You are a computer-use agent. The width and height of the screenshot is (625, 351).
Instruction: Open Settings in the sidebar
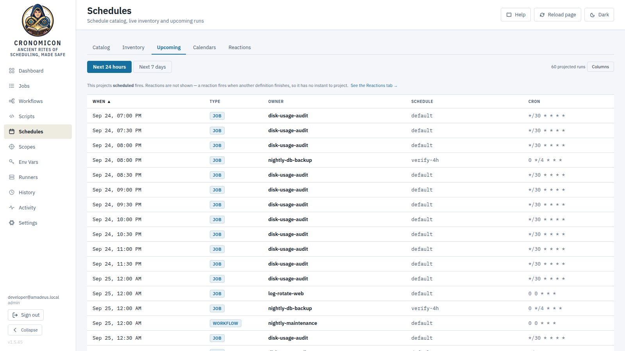click(38, 223)
